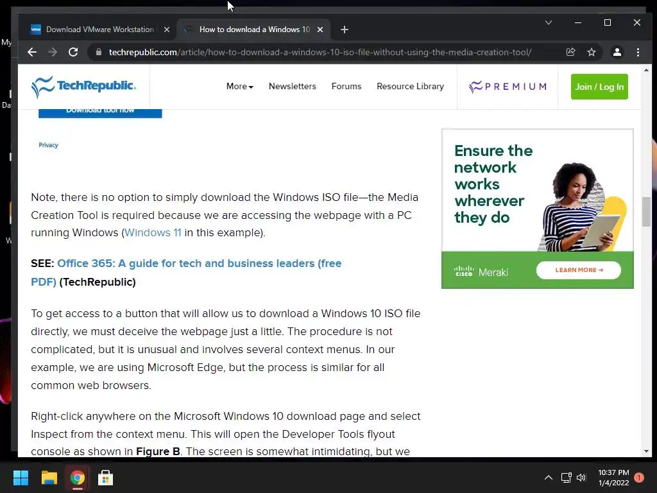The width and height of the screenshot is (657, 493).
Task: Open network status tray icon
Action: click(x=566, y=478)
